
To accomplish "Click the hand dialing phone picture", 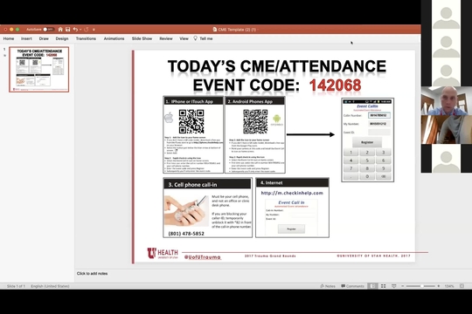I will click(186, 210).
